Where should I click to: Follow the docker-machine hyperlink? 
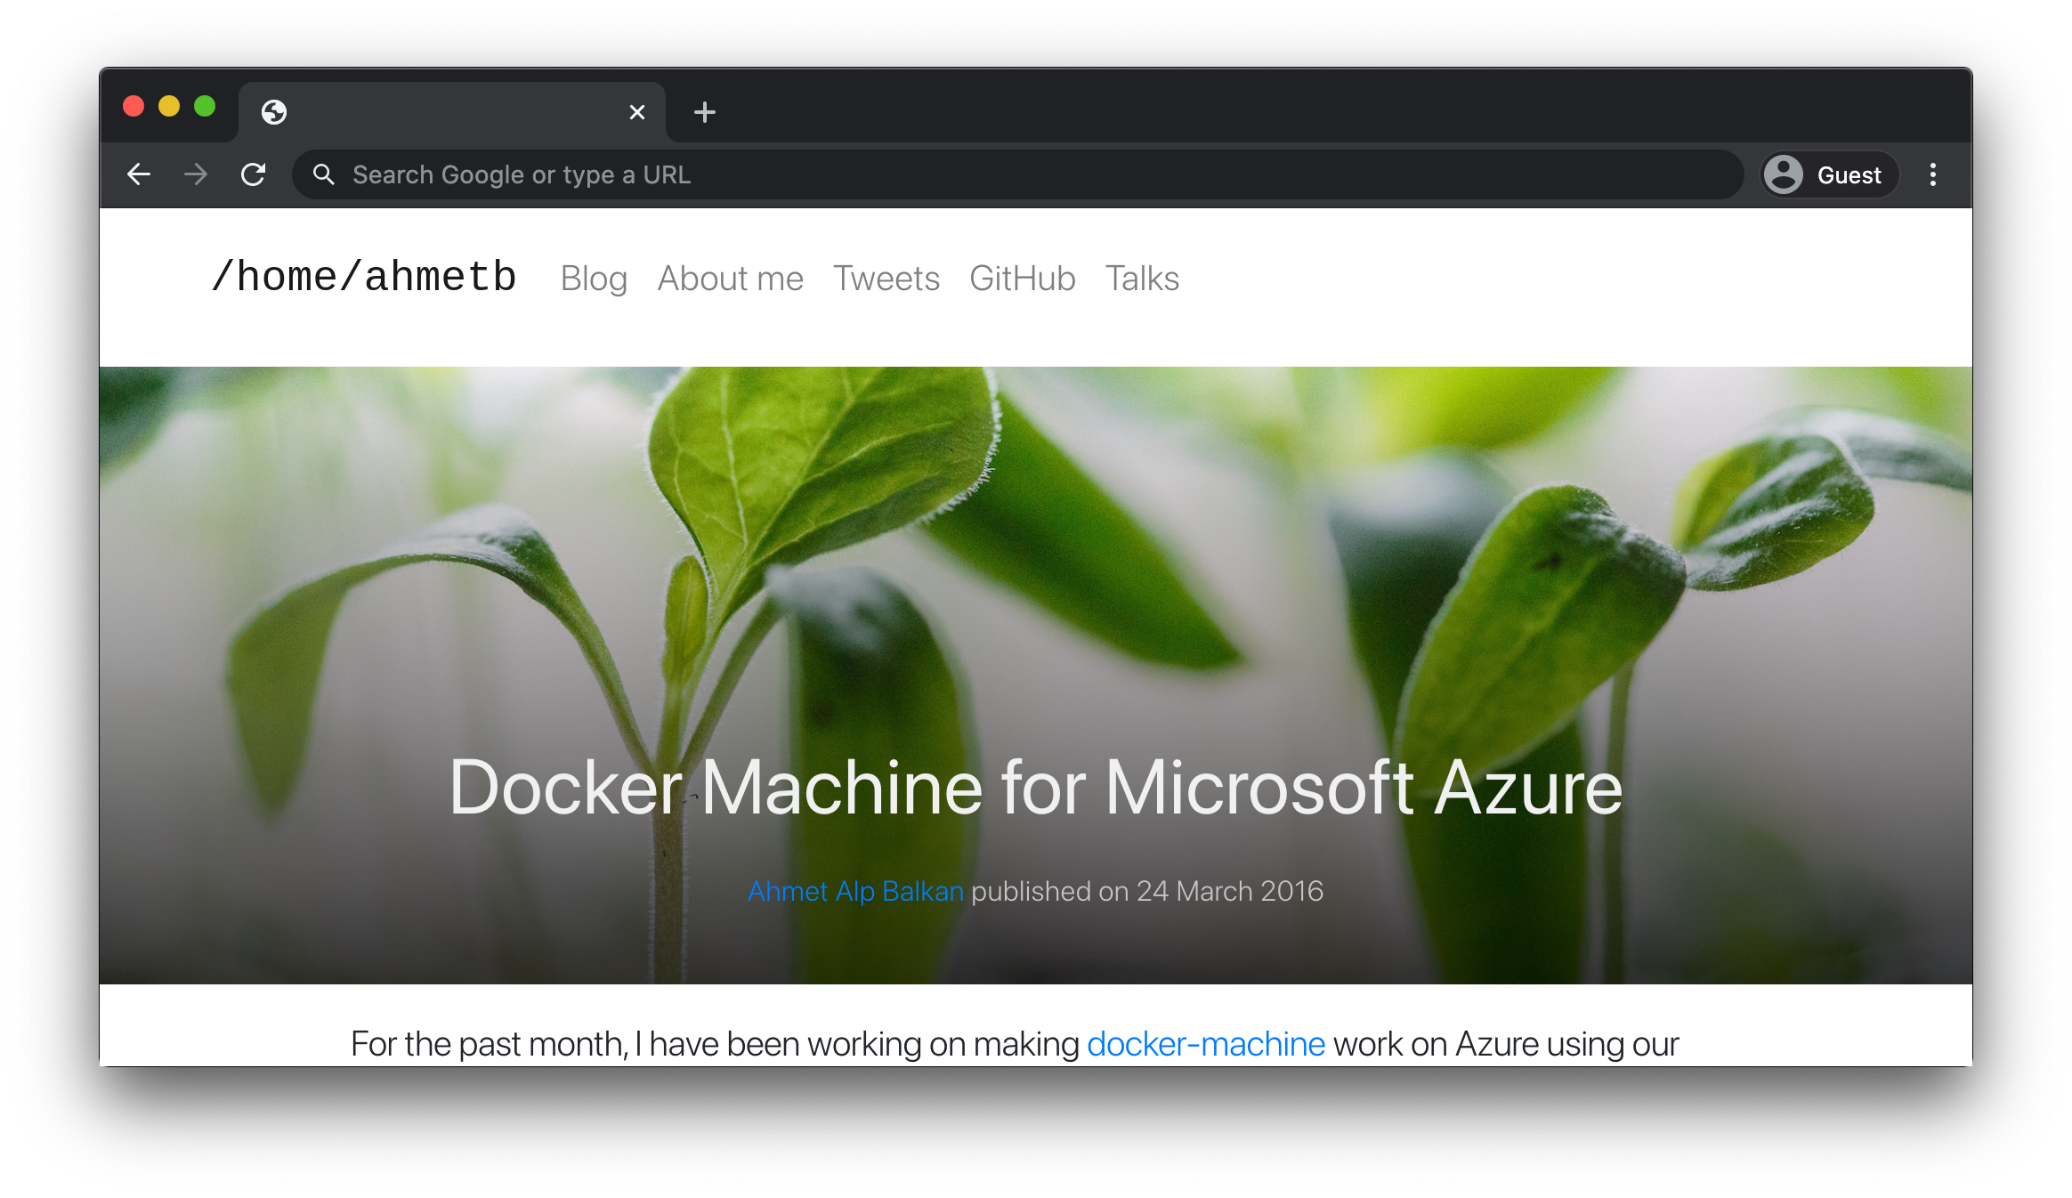point(1206,1043)
